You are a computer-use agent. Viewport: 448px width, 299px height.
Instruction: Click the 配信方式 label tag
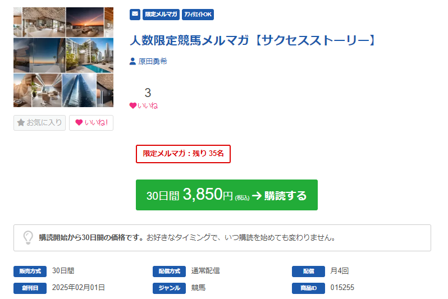coord(169,272)
